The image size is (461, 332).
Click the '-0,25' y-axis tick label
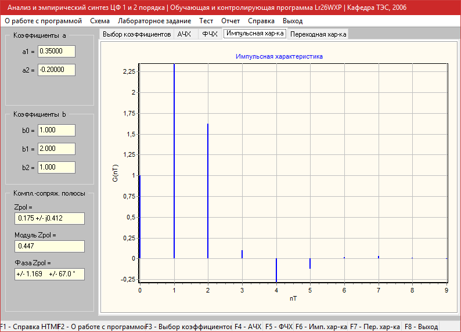click(x=128, y=279)
